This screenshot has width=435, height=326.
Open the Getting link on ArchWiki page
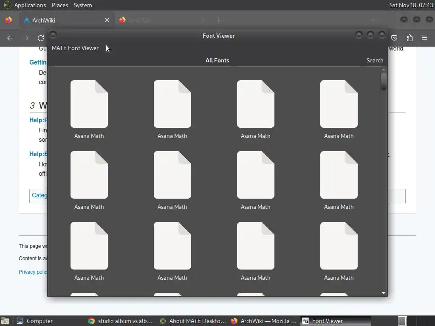point(38,62)
